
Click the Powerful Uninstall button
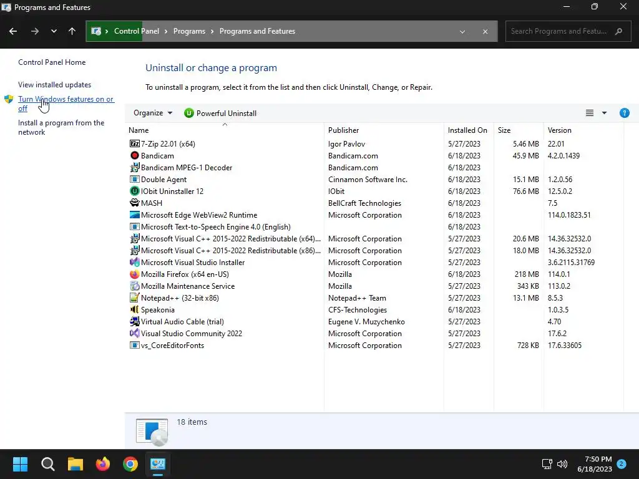tap(220, 113)
